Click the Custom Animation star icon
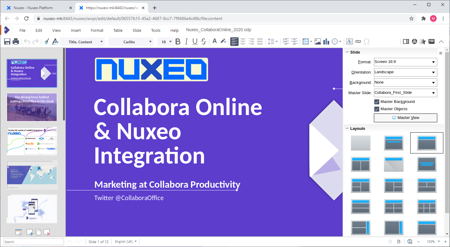The height and width of the screenshot is (247, 450). 423,41
